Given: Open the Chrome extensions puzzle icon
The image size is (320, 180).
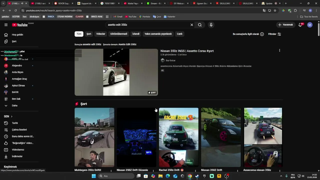Looking at the screenshot, I should coord(295,10).
